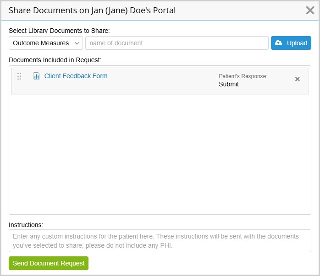Close the Share Documents dialog
Image resolution: width=320 pixels, height=276 pixels.
pyautogui.click(x=310, y=10)
